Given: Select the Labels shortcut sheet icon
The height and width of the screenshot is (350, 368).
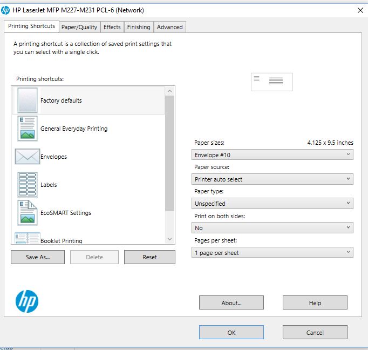Looking at the screenshot, I should [28, 185].
